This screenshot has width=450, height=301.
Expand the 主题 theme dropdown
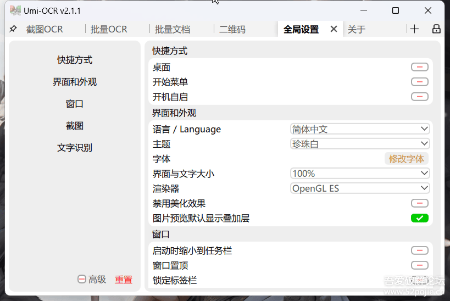(360, 144)
